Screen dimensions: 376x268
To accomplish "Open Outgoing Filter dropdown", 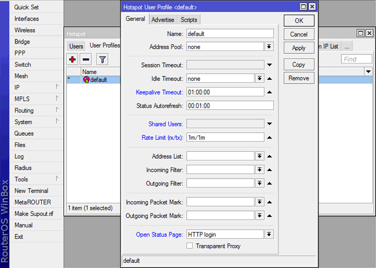I will pyautogui.click(x=260, y=183).
